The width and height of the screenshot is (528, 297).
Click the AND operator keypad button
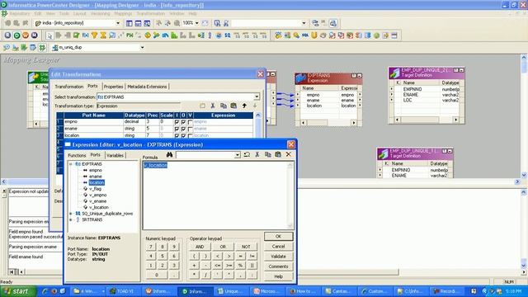coord(200,247)
